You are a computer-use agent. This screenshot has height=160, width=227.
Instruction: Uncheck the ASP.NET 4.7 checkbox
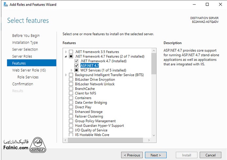click(77, 65)
